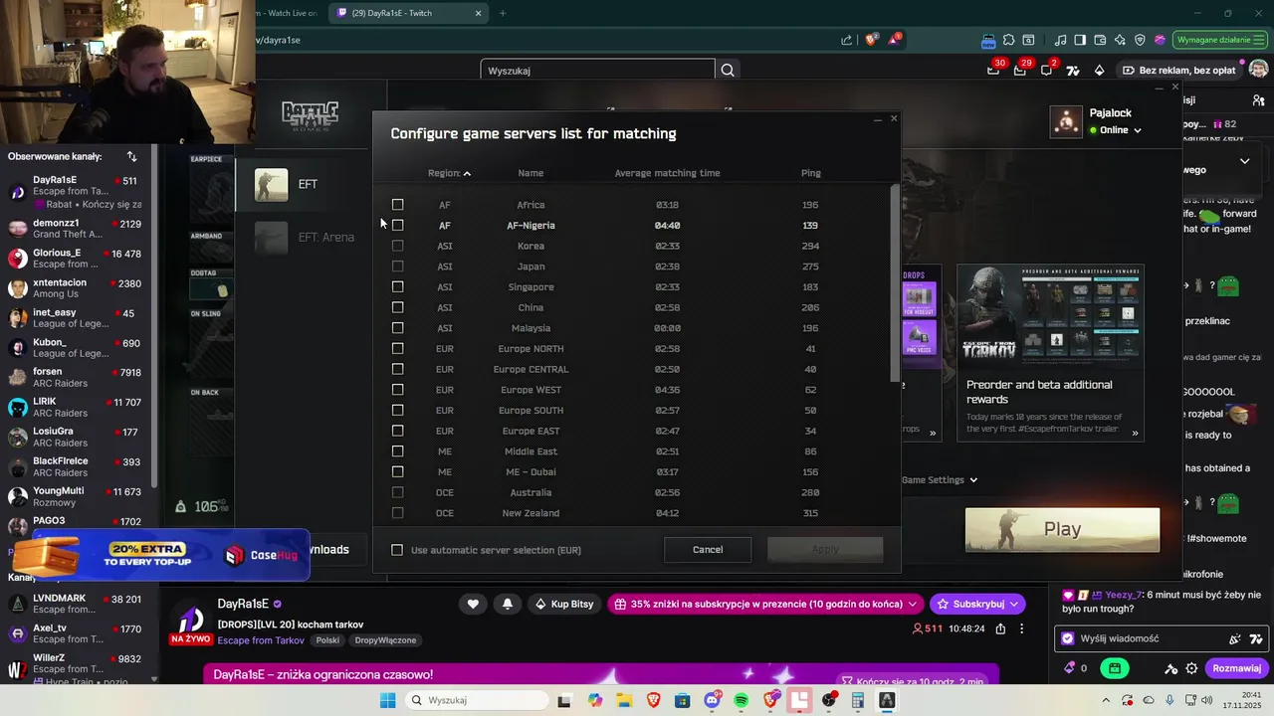Click the Windows Start button
1274x716 pixels.
387,700
